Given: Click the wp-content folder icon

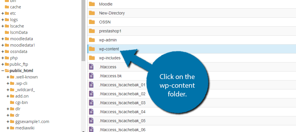Looking at the screenshot, I should [x=92, y=49].
